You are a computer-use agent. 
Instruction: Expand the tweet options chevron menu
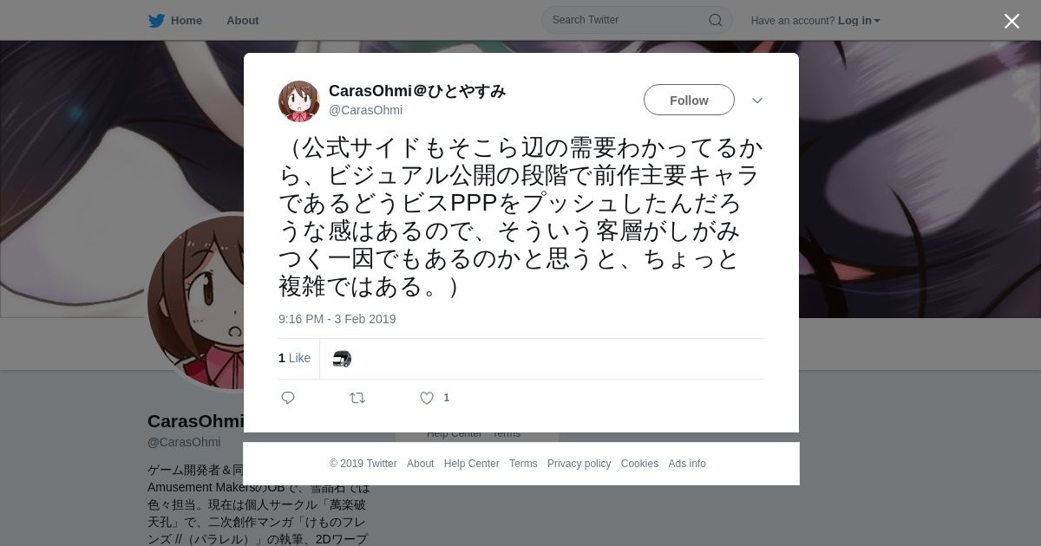[x=757, y=101]
